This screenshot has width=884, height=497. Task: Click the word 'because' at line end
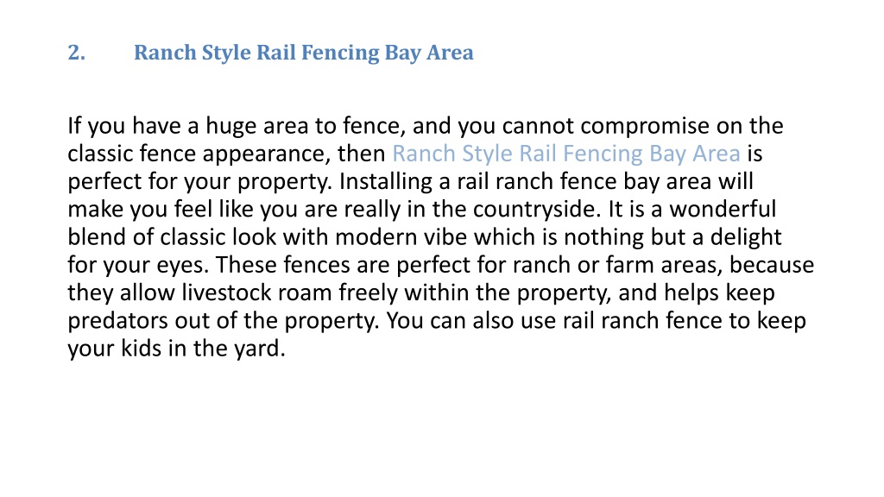772,265
